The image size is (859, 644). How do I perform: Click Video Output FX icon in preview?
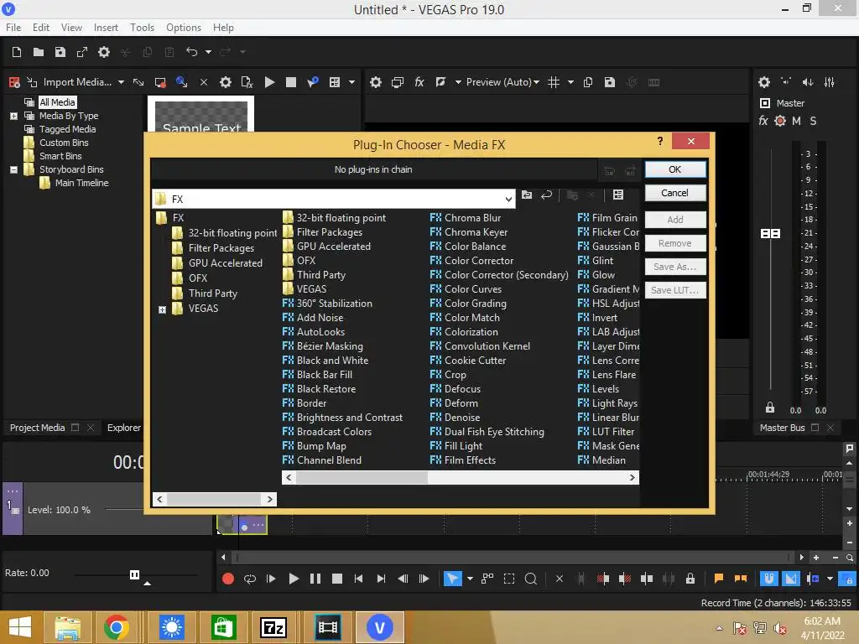pyautogui.click(x=419, y=82)
